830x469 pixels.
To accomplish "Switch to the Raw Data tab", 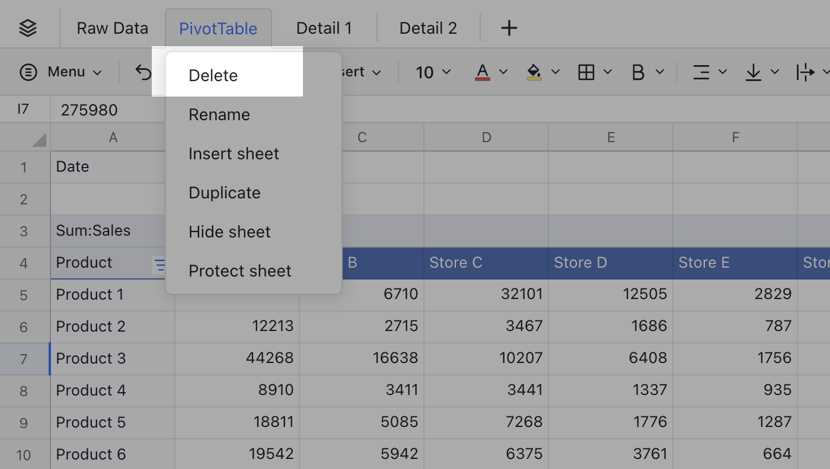I will click(112, 27).
